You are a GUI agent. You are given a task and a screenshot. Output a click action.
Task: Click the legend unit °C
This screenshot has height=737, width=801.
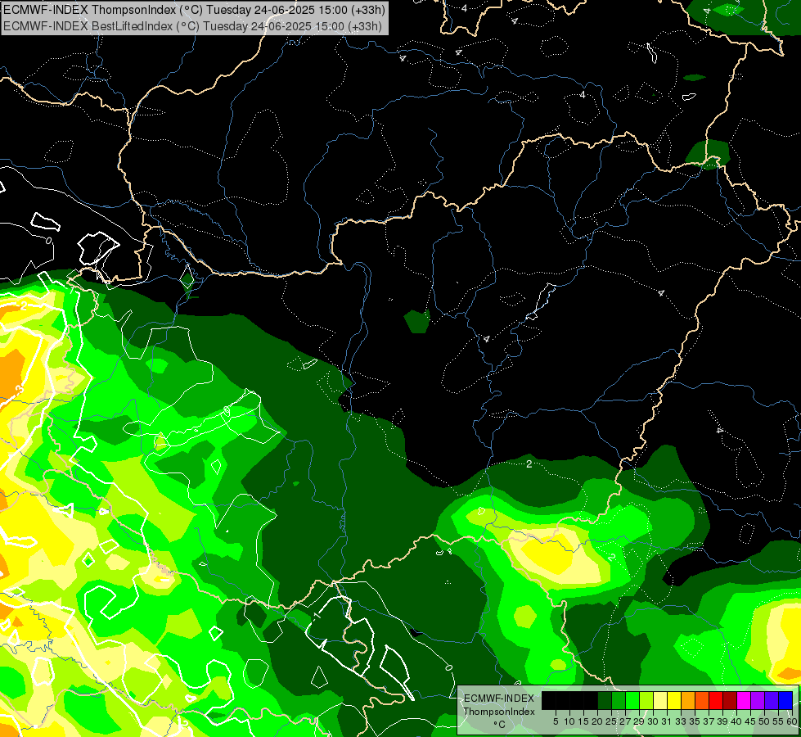[499, 725]
